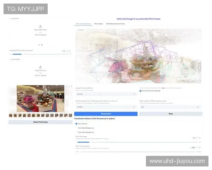This screenshot has width=212, height=170.
Task: Click the download icon above image preview
Action: 65,86
